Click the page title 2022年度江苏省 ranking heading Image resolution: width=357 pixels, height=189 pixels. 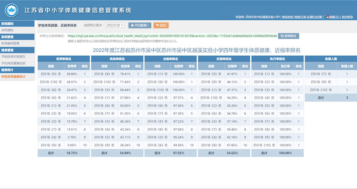[197, 50]
